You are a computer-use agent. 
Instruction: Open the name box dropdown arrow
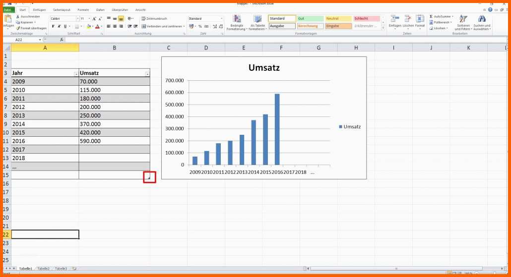[x=40, y=40]
